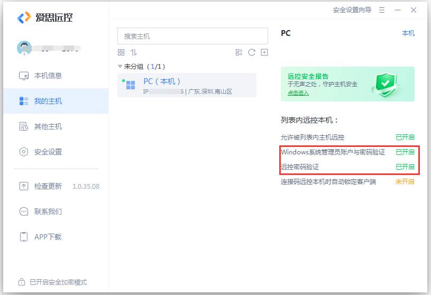Screen dimensions: 431x295
Task: Click the list view icon
Action: (x=239, y=52)
